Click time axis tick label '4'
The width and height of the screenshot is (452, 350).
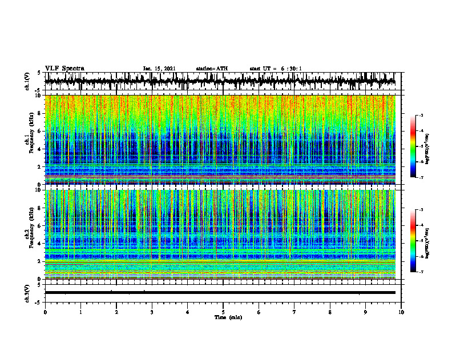(188, 312)
